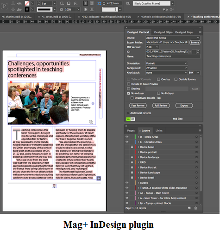Expand the Guides layer
The height and width of the screenshot is (237, 220).
(138, 183)
